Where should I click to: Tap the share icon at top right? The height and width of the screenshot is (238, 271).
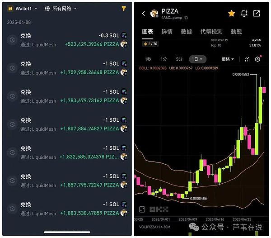[257, 13]
